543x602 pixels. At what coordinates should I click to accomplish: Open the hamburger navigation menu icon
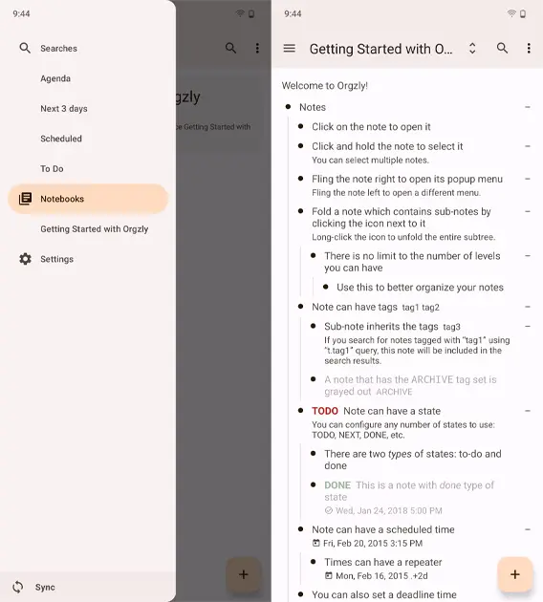pos(289,49)
